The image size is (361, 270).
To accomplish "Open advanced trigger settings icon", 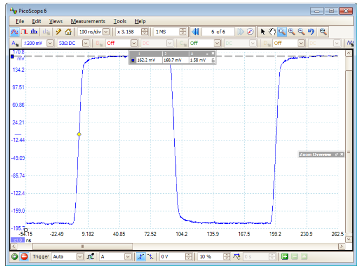I will tap(90, 256).
